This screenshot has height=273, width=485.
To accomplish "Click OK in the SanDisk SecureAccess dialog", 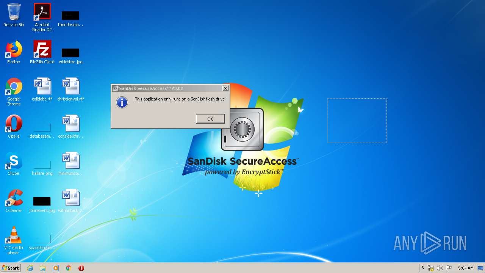I will coord(210,119).
